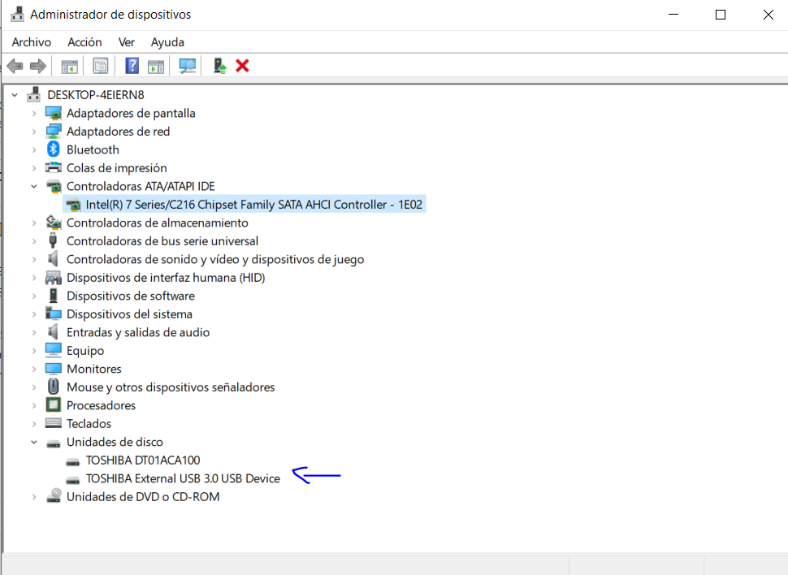Expand the Bluetooth node
The width and height of the screenshot is (788, 575).
33,149
